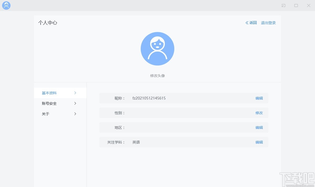This screenshot has width=315, height=187.
Task: Expand the 账号安全 section chevron
Action: point(75,103)
